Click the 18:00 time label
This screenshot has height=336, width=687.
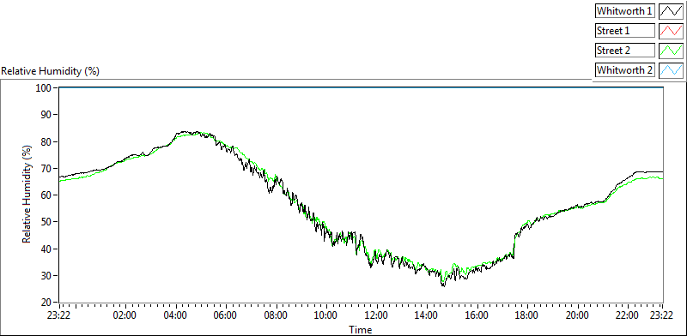[526, 315]
